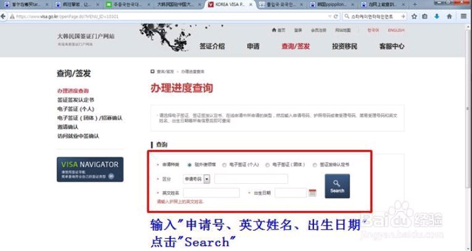
Task: Open 办理进度查询 in the left sidebar
Action: click(x=73, y=91)
